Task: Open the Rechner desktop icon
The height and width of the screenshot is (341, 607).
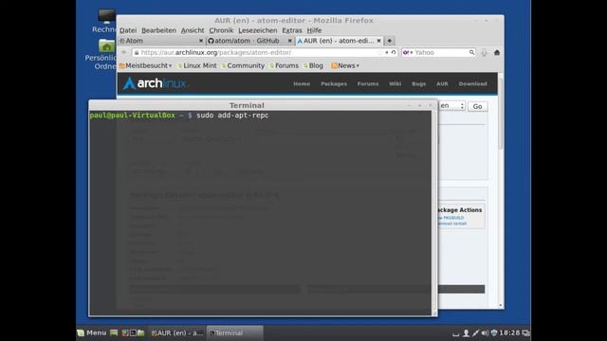Action: point(105,21)
